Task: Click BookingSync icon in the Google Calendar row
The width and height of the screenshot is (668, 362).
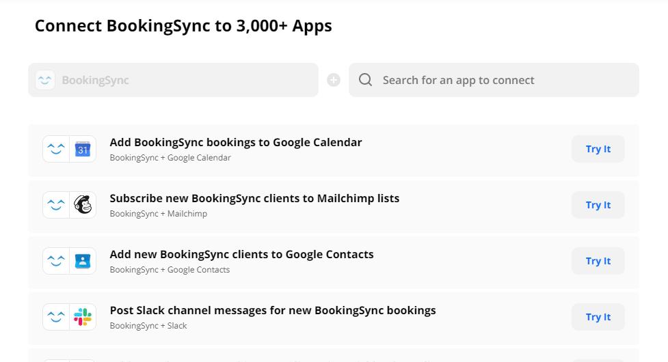Action: pyautogui.click(x=56, y=149)
